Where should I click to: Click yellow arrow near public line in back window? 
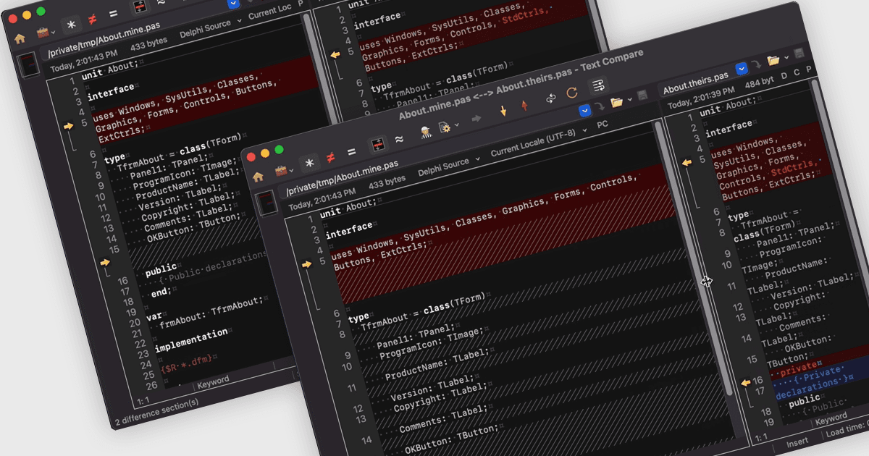pos(104,262)
